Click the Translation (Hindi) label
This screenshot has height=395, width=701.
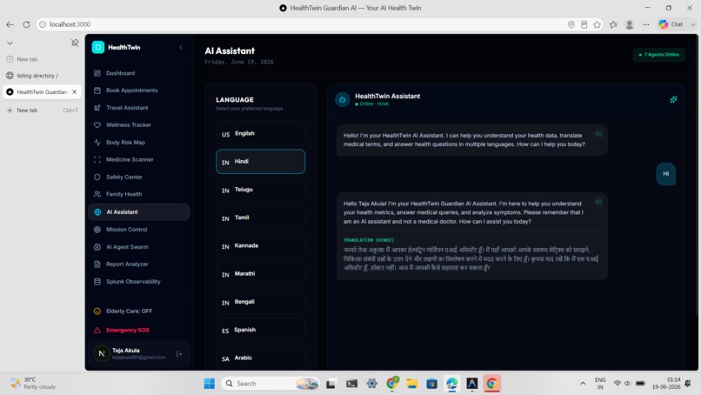click(x=369, y=240)
